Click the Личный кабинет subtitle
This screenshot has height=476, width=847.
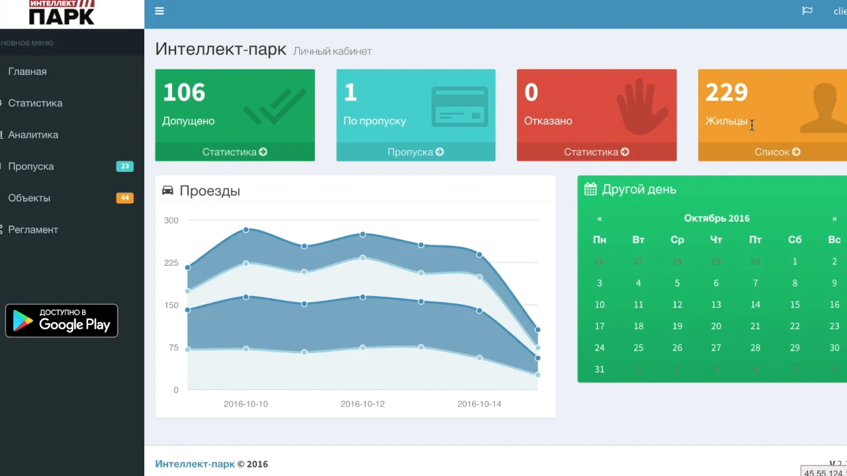[332, 52]
